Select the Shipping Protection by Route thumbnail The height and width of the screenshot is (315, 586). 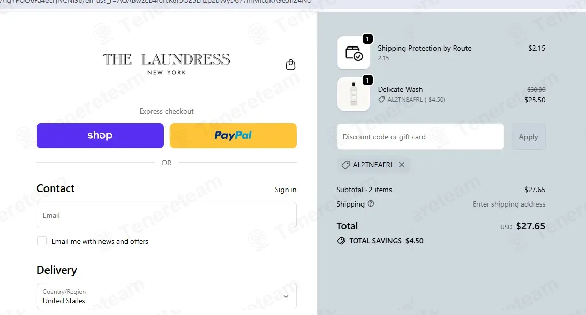click(354, 53)
